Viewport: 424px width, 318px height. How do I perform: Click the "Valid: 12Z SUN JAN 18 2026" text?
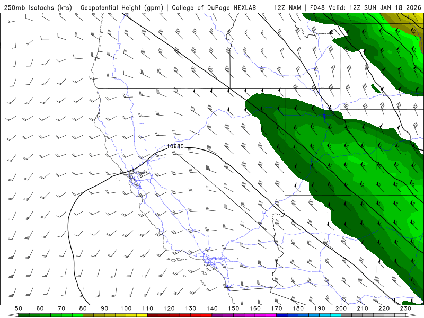point(375,7)
